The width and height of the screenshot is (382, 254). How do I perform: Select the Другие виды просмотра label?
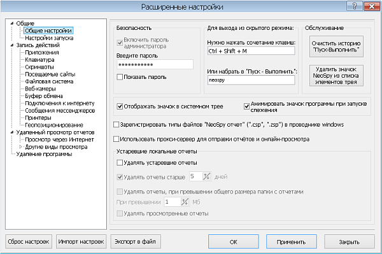[x=56, y=146]
